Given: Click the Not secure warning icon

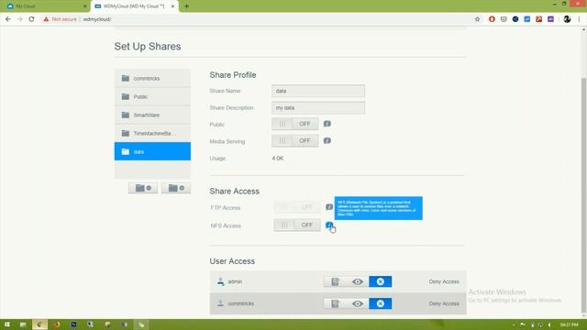Looking at the screenshot, I should [x=46, y=19].
